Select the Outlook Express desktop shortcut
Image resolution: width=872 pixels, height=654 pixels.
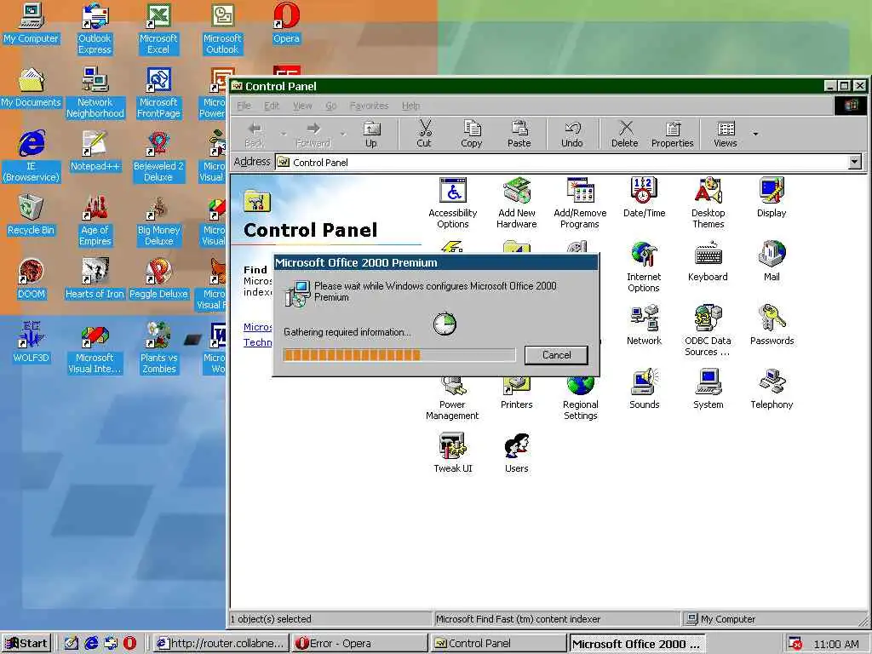point(95,29)
